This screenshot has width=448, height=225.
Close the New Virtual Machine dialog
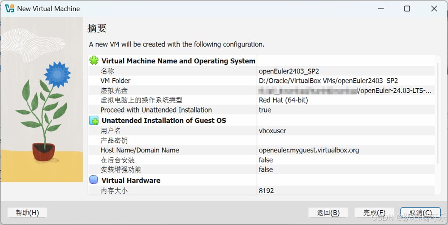pyautogui.click(x=434, y=9)
